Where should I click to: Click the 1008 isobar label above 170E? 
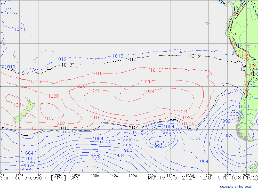(x=20, y=29)
